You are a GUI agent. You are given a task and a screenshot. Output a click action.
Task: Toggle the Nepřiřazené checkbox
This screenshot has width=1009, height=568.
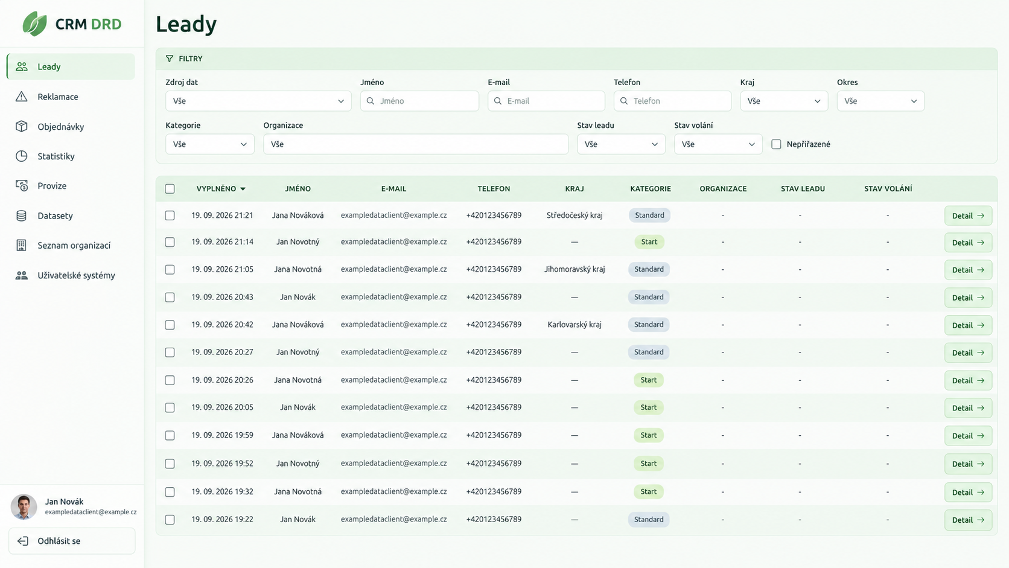click(x=776, y=144)
